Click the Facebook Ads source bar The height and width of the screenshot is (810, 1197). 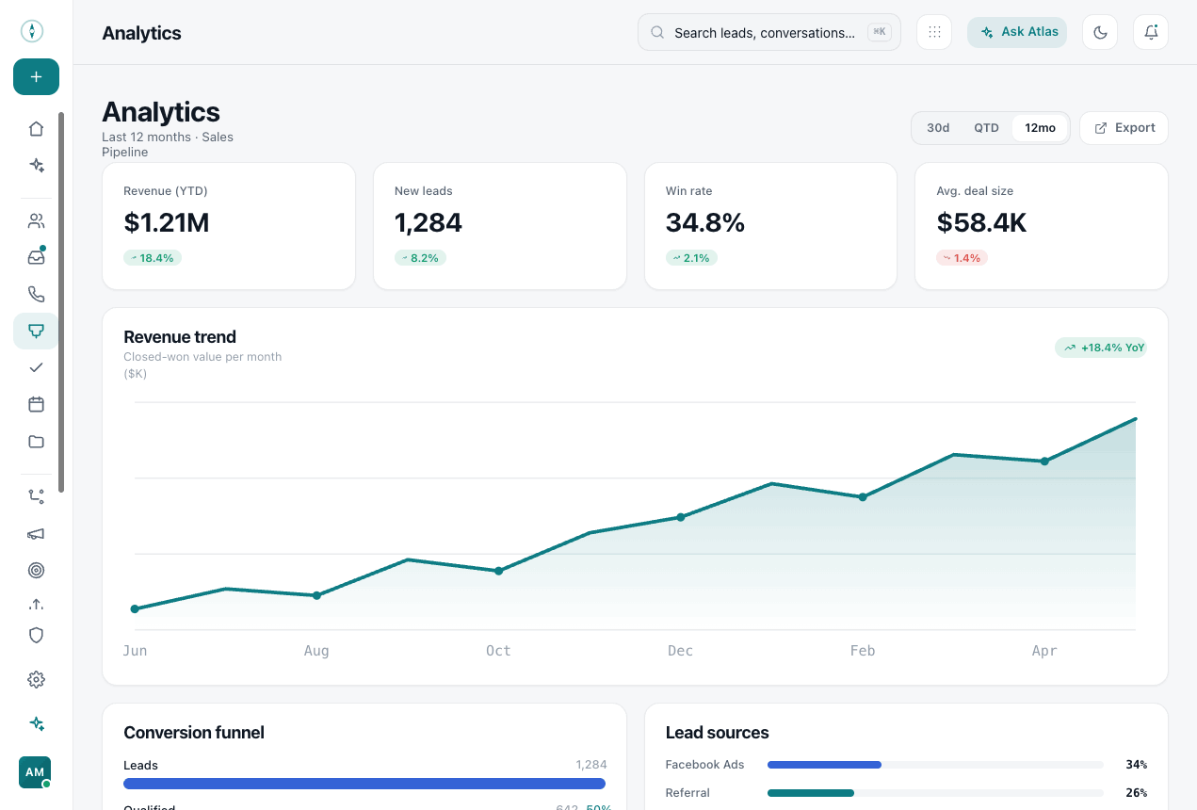coord(935,765)
